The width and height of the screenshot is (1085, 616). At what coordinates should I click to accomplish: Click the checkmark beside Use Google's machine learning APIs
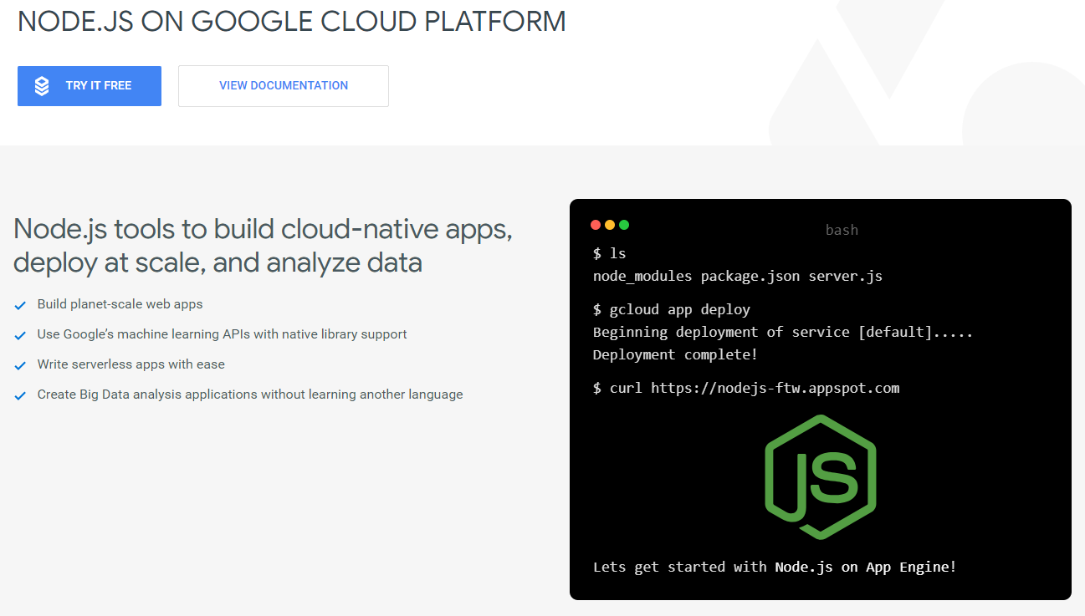click(21, 335)
